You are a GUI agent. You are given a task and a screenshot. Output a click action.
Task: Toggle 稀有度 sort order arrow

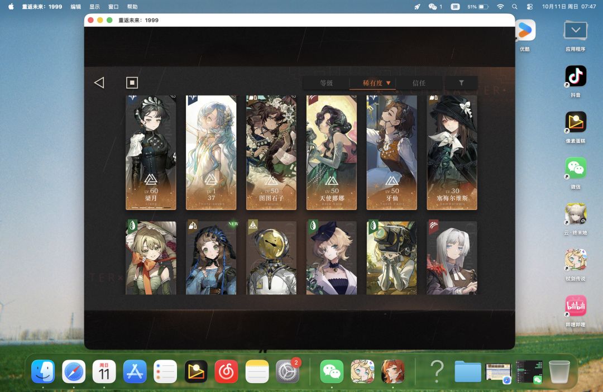pos(389,83)
